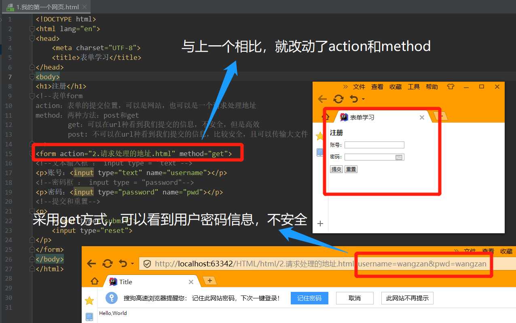This screenshot has width=516, height=323.
Task: Collapse the <head> fold marker
Action: click(32, 38)
